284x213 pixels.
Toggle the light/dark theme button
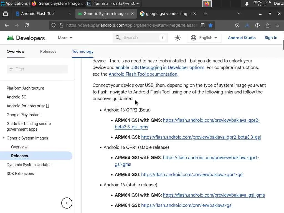point(178,38)
